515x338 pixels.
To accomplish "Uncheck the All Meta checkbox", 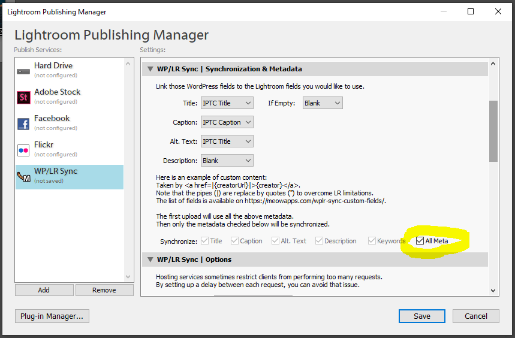I will (x=420, y=241).
